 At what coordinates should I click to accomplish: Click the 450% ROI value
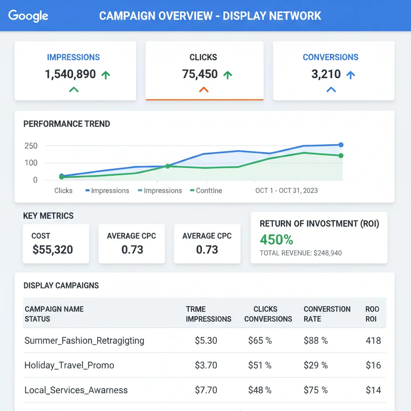(x=277, y=240)
